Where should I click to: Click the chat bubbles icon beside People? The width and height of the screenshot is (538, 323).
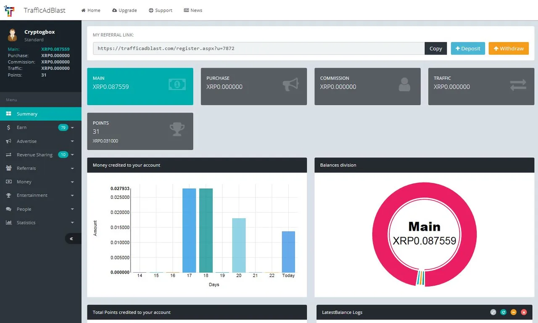click(x=8, y=209)
